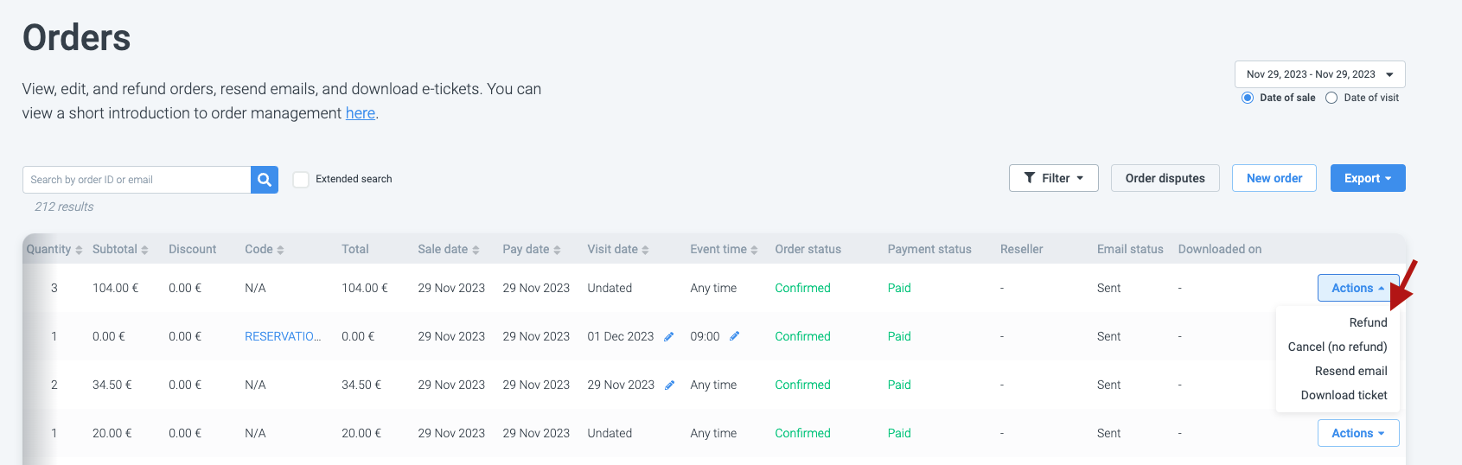Edit visit date 29 Nov 2023 pencil

click(669, 385)
